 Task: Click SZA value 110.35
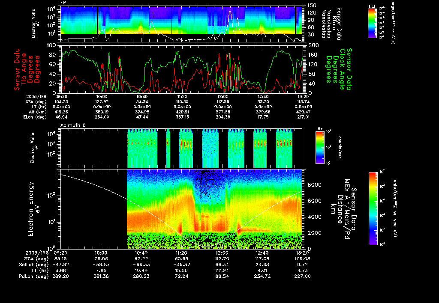[x=182, y=102]
